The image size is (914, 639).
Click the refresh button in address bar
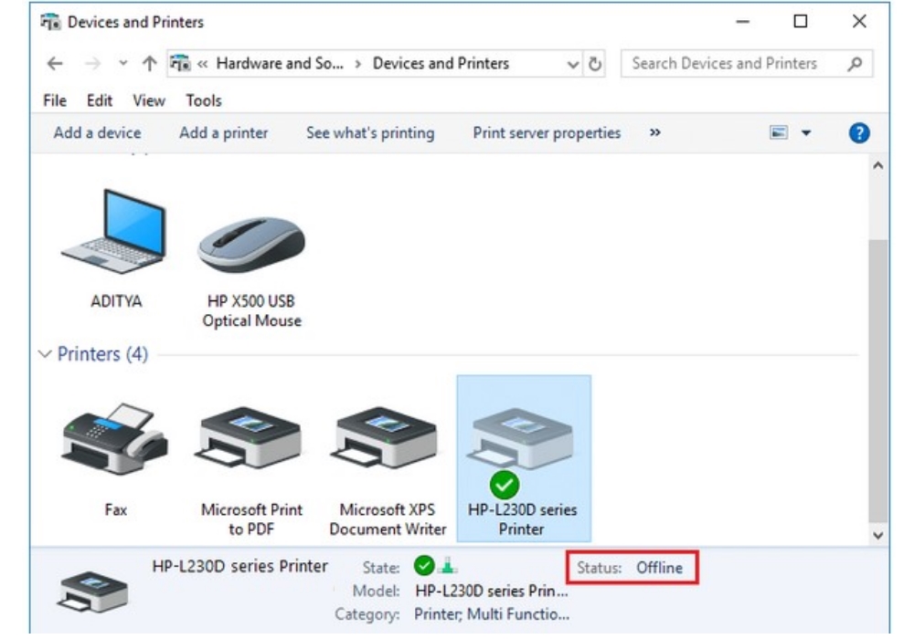[596, 64]
